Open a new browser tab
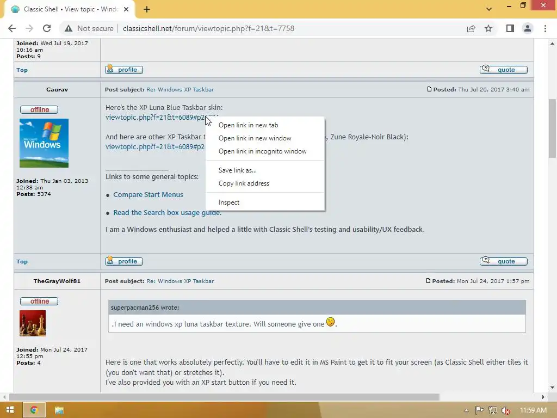Image resolution: width=557 pixels, height=418 pixels. point(147,9)
